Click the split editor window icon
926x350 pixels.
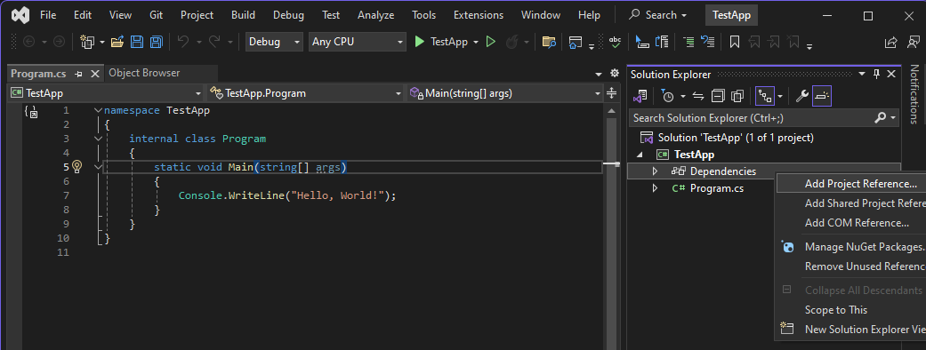[x=612, y=93]
